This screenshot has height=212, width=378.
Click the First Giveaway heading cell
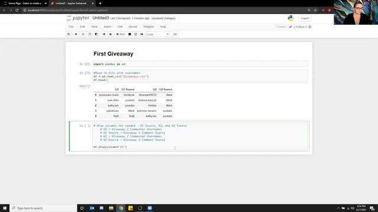113,54
